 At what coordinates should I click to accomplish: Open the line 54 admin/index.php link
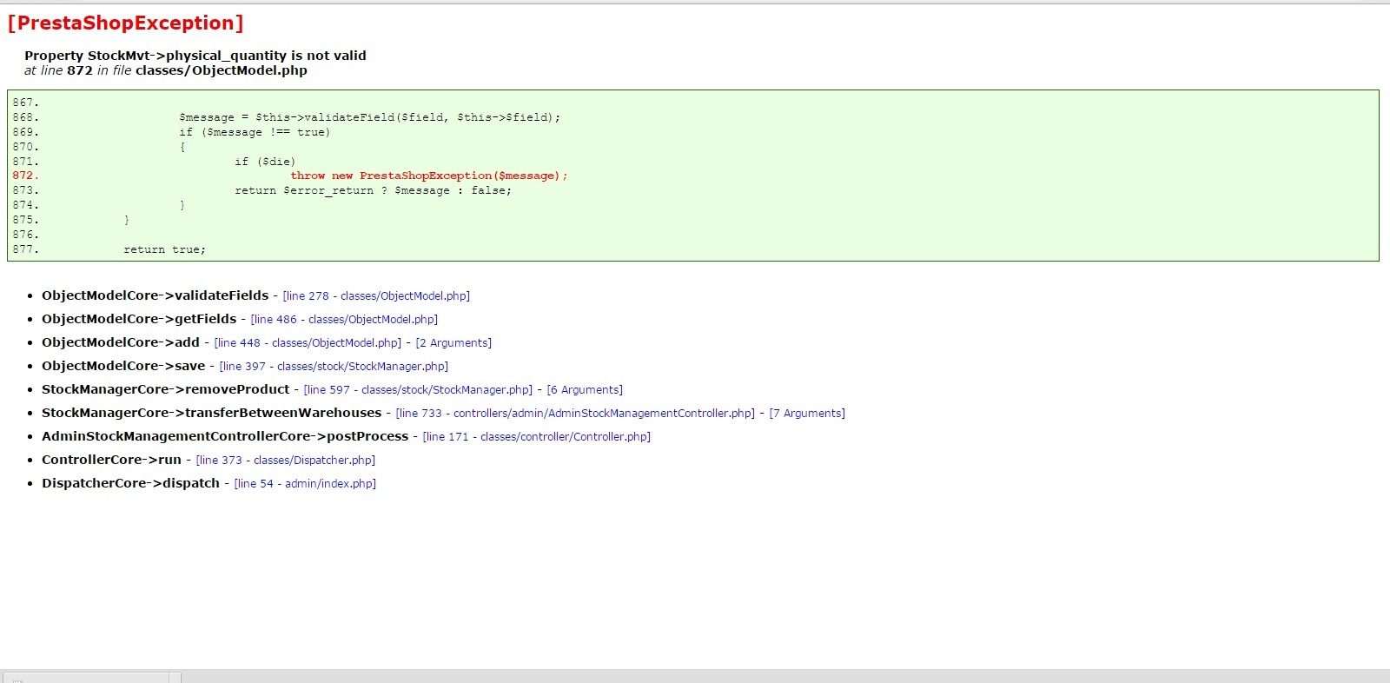pos(305,484)
